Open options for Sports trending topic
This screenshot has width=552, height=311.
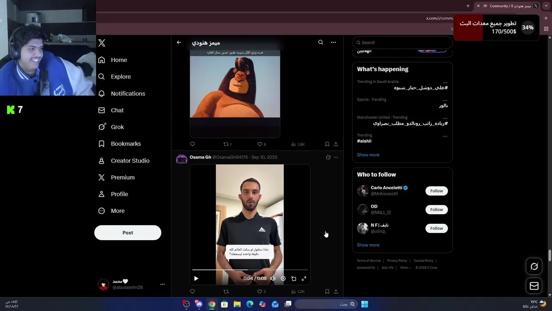445,100
